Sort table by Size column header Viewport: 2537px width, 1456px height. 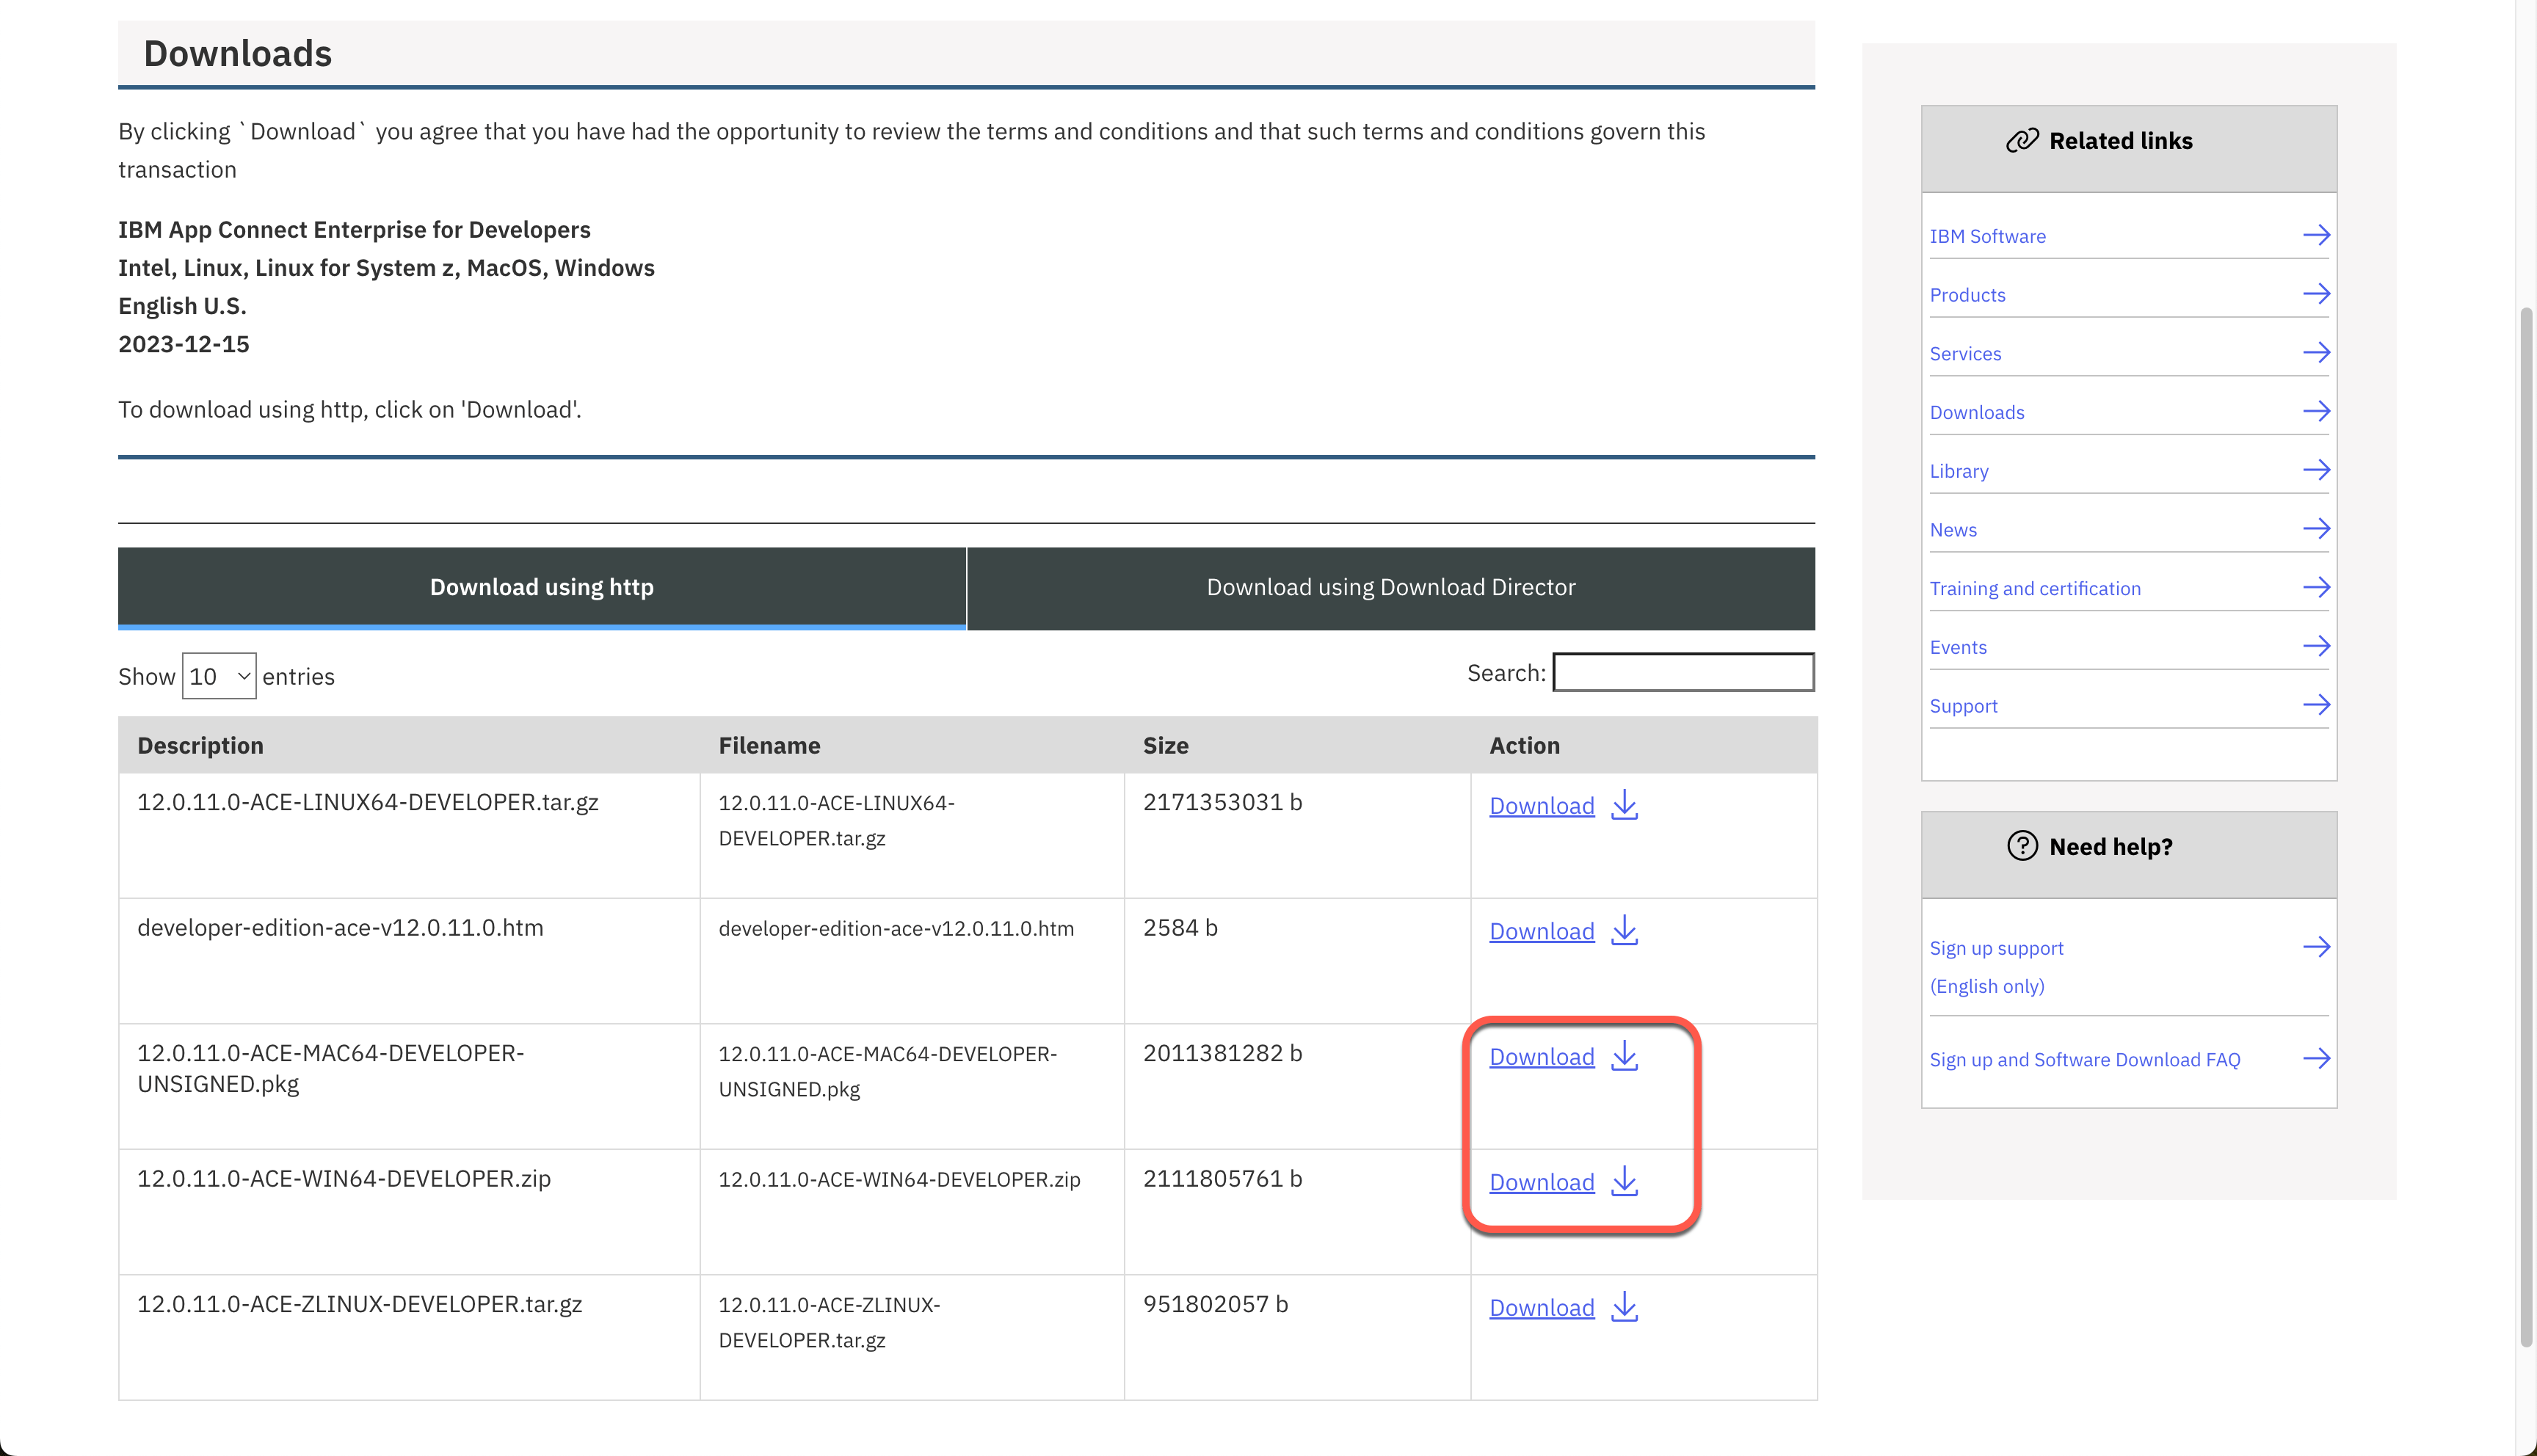1165,745
